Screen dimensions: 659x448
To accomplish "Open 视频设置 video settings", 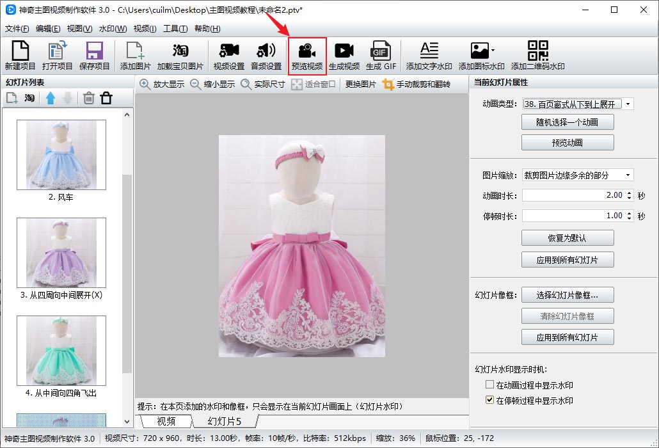I will click(x=228, y=56).
